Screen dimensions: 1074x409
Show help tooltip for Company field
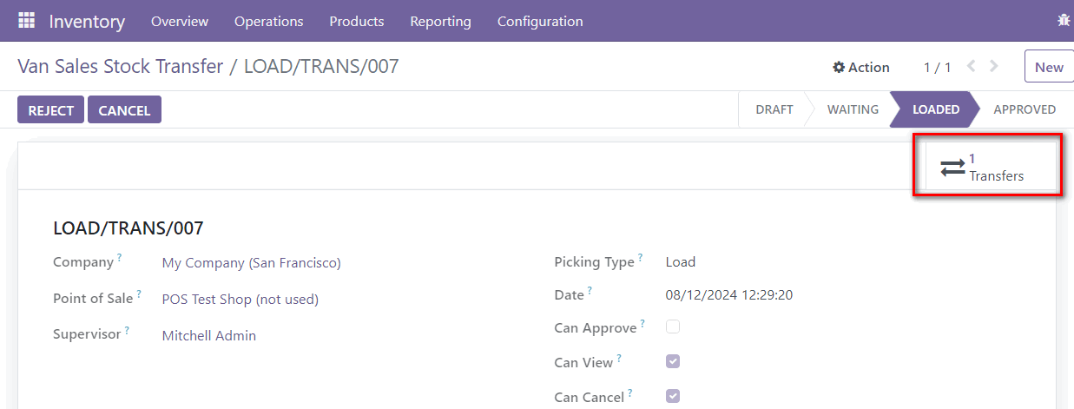click(x=120, y=258)
